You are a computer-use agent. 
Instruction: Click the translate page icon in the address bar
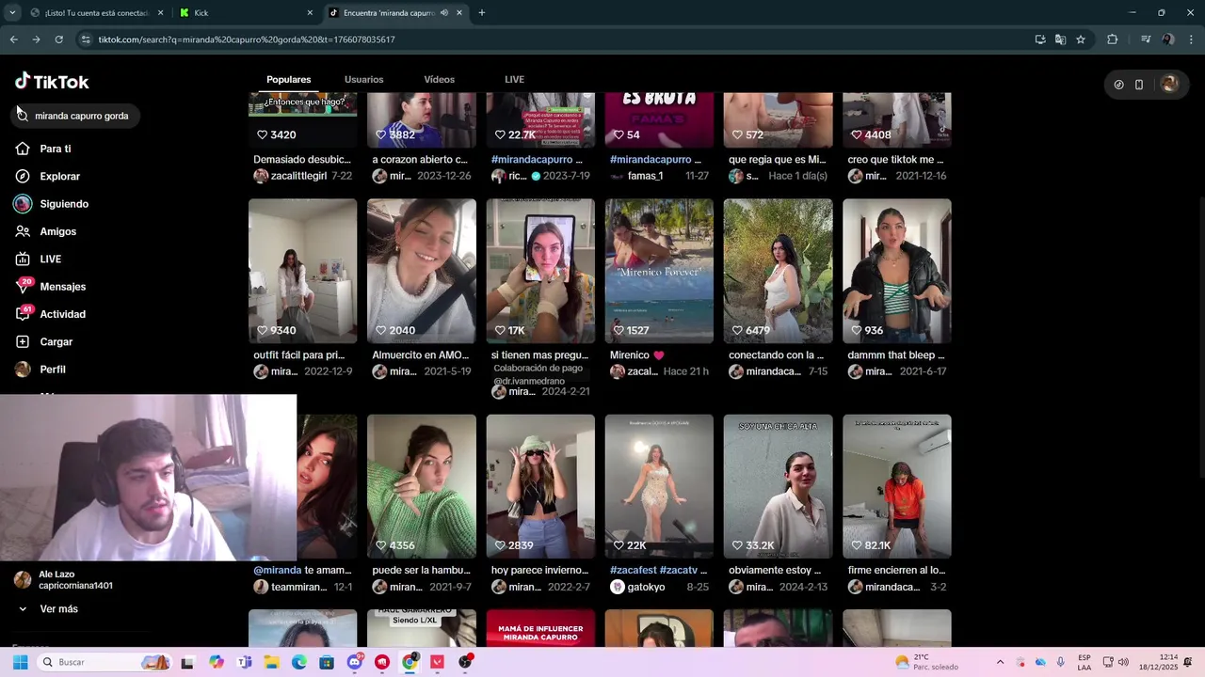1060,39
